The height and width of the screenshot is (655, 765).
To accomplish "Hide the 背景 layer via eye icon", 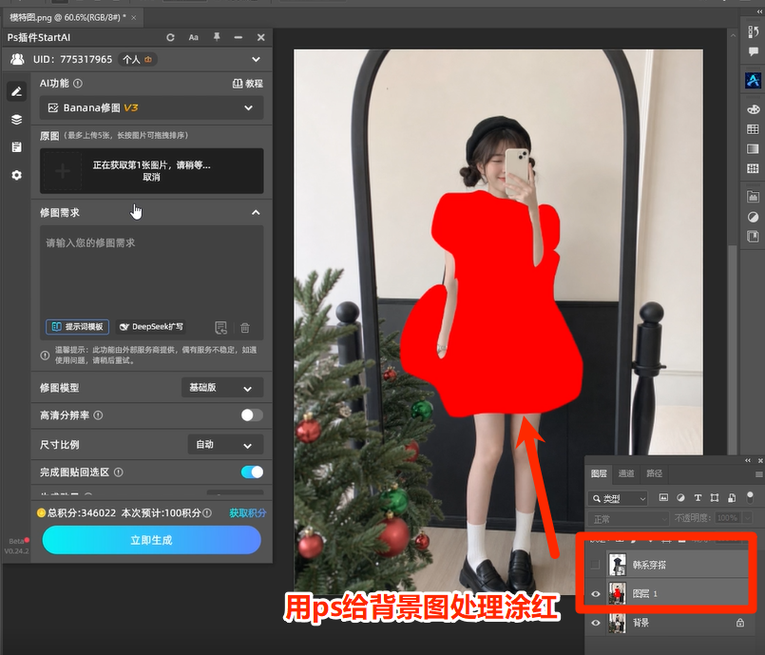I will coord(595,623).
